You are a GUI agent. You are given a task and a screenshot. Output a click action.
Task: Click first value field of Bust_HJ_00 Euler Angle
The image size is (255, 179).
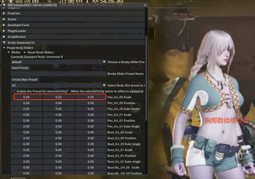point(26,144)
